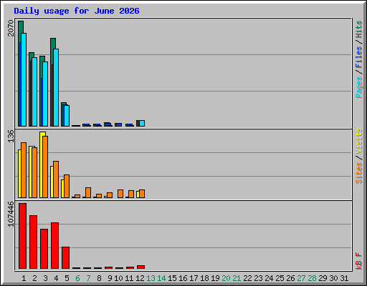367x286 pixels.
Task: Click the '2070' y-axis maximum label
Action: 11,28
